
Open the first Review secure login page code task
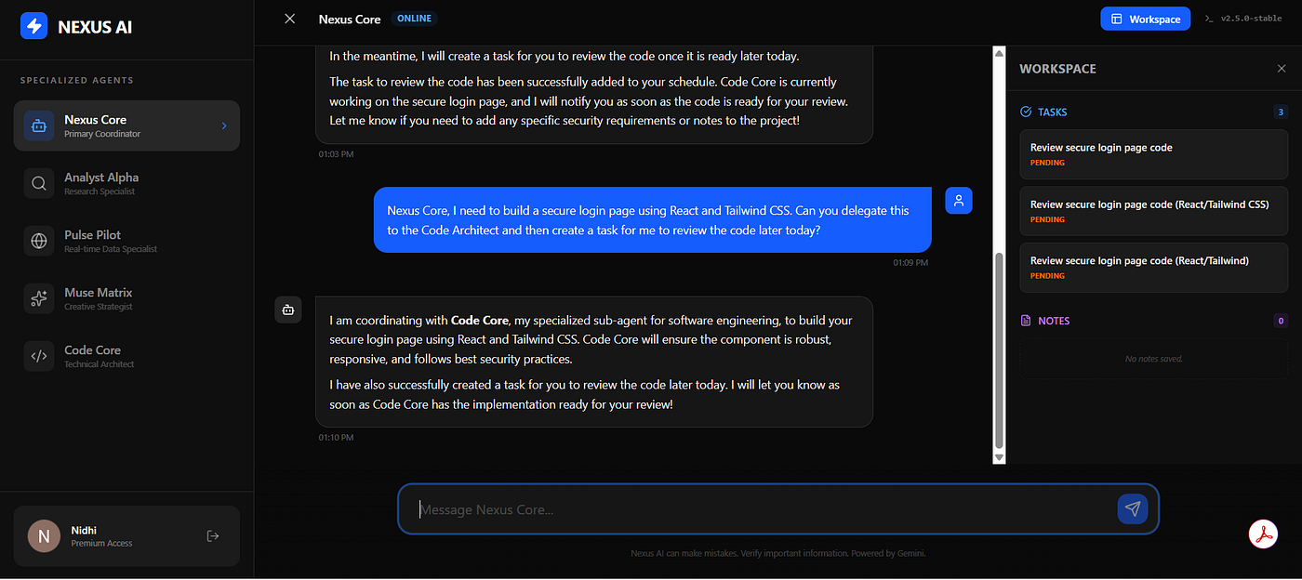[1153, 154]
